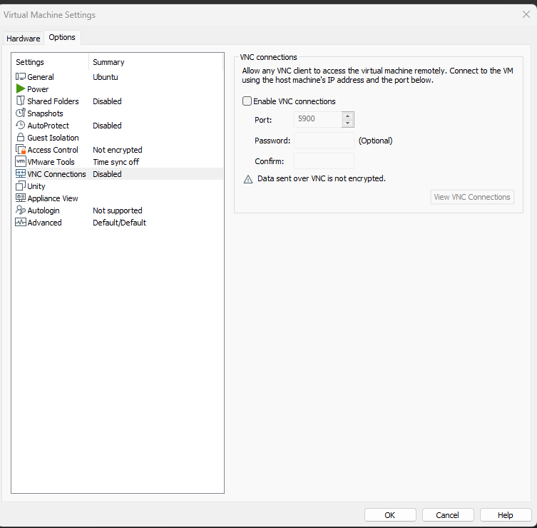Image resolution: width=537 pixels, height=528 pixels.
Task: Click the Unity windows icon
Action: point(21,186)
